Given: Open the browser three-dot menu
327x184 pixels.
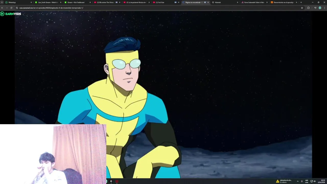Looking at the screenshot, I should pyautogui.click(x=324, y=8).
